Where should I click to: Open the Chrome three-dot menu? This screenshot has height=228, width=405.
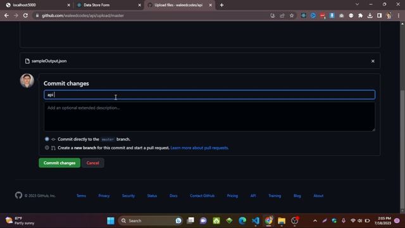(x=399, y=15)
